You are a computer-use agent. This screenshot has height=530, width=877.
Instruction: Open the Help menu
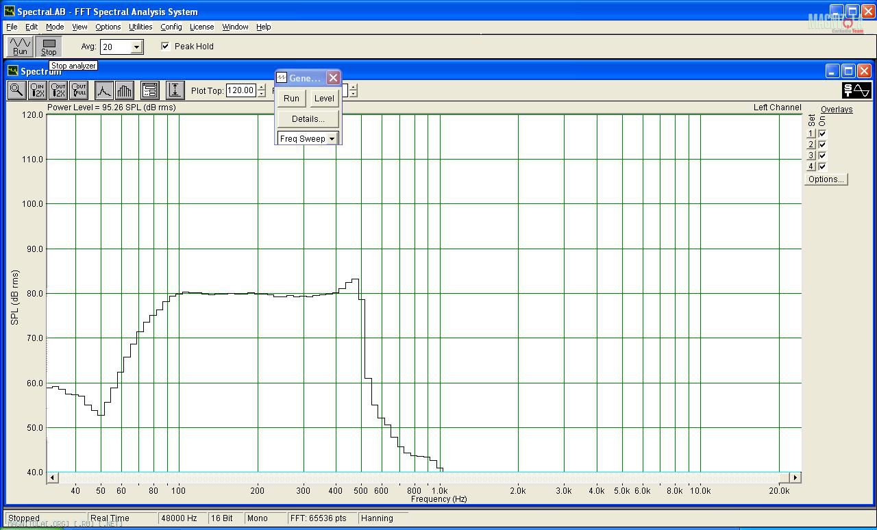264,27
